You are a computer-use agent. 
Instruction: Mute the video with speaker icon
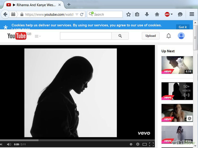tap(9, 144)
